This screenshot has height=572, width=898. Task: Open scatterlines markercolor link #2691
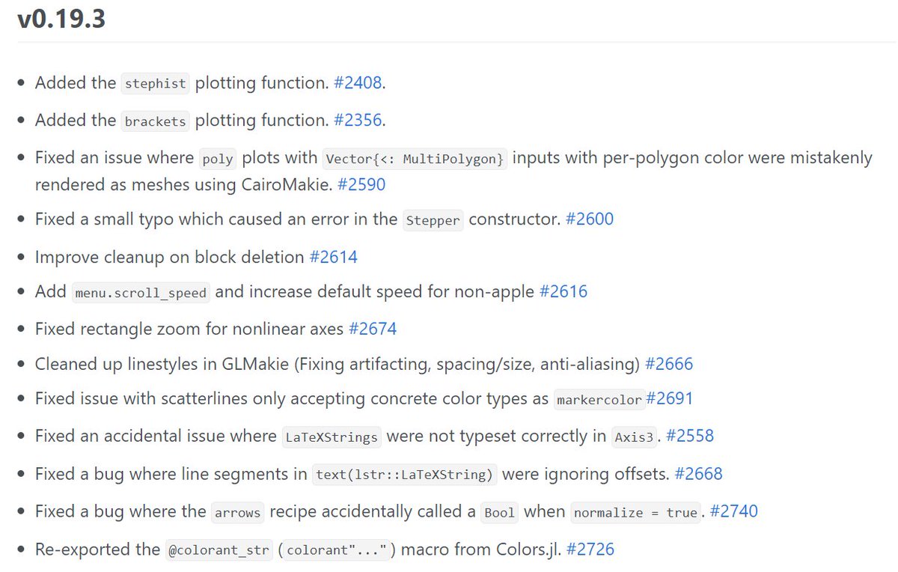click(x=670, y=398)
